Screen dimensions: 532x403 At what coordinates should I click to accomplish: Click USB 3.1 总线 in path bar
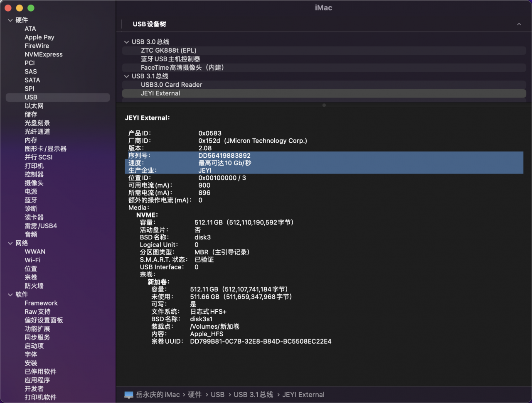click(254, 395)
